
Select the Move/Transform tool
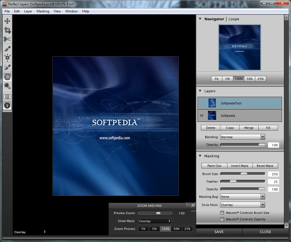pos(7,21)
